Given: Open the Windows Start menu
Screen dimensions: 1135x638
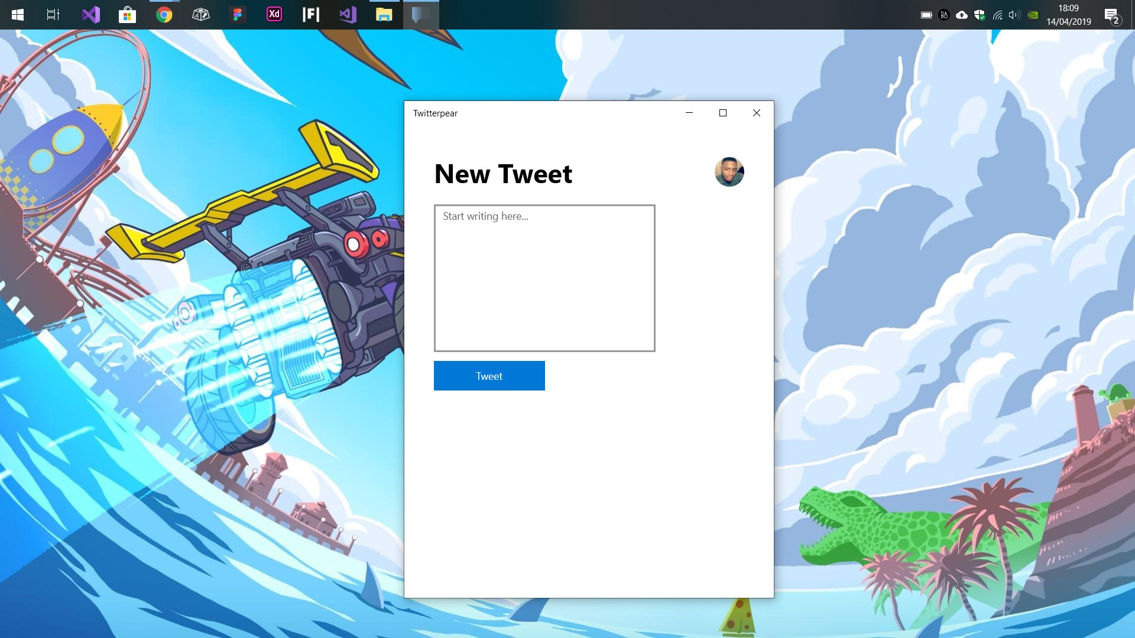Looking at the screenshot, I should [x=18, y=15].
